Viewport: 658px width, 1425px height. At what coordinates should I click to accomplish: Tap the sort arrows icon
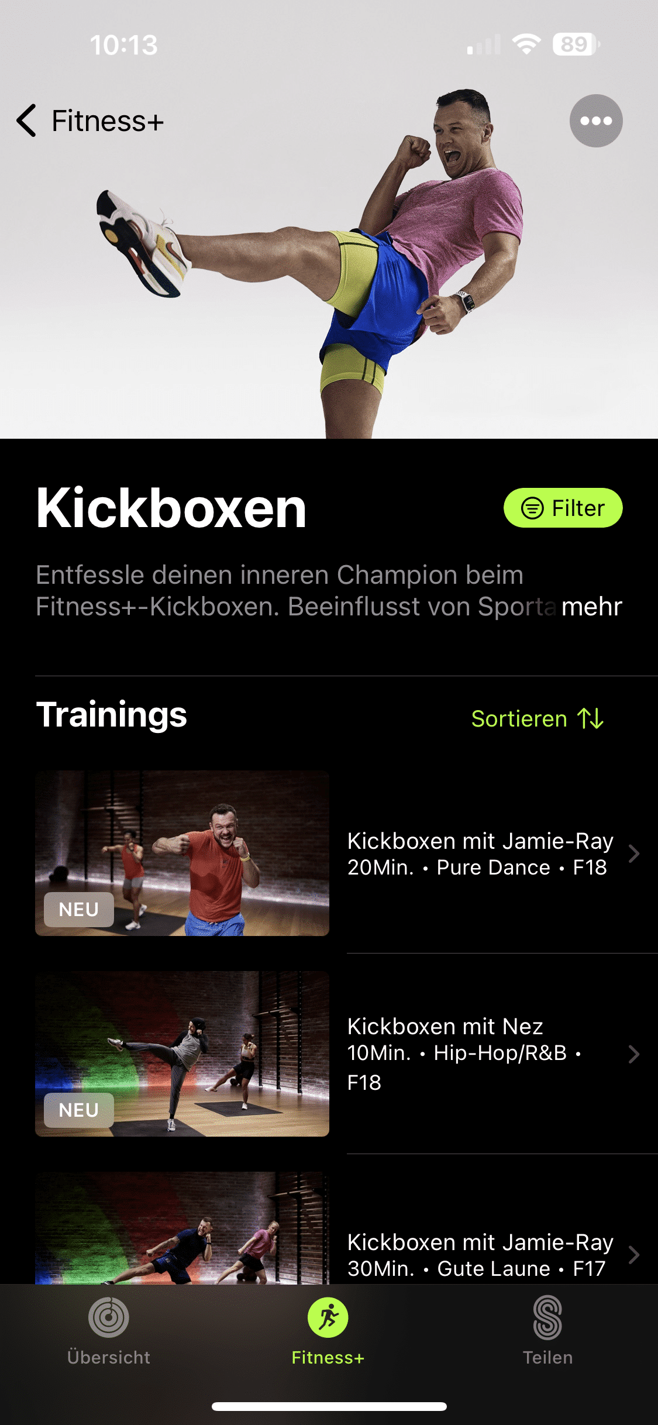(x=590, y=718)
